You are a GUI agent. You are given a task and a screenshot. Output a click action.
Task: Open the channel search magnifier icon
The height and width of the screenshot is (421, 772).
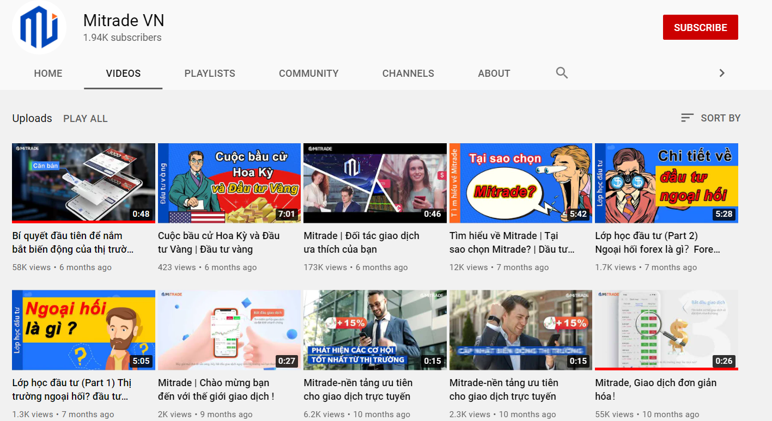coord(562,73)
